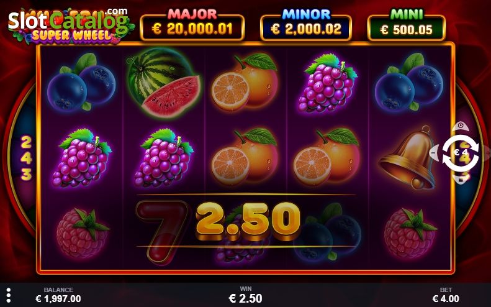491x307 pixels.
Task: Click the top orange symbol in center reel
Action: click(x=244, y=83)
